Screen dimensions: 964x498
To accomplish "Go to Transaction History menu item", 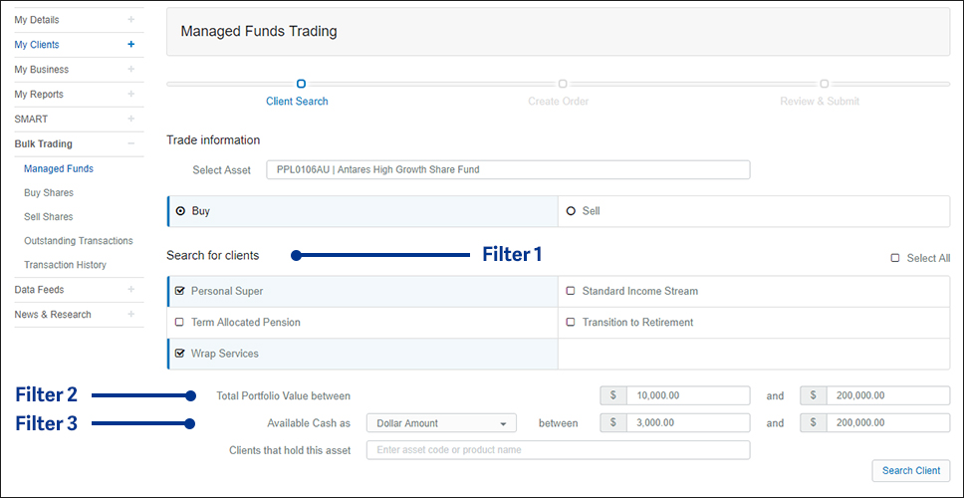I will [x=65, y=265].
